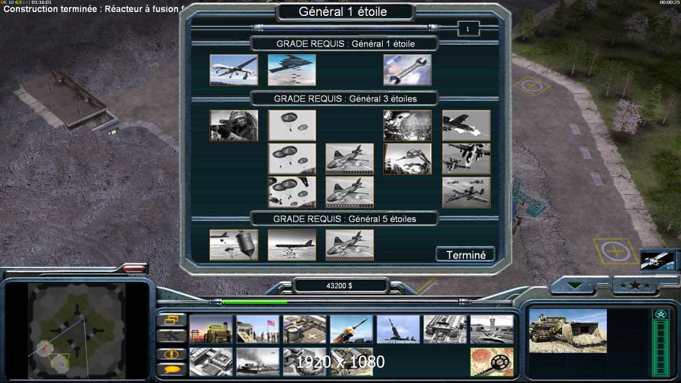Build the reactor from the first build icon
Image resolution: width=681 pixels, height=383 pixels.
[x=211, y=329]
